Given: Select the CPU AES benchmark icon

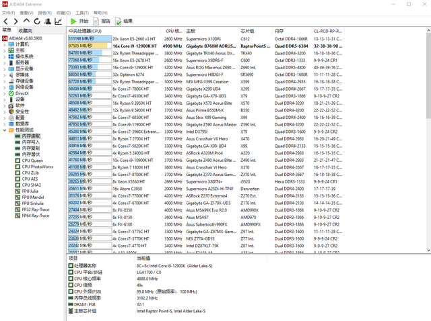Looking at the screenshot, I should (18, 179).
